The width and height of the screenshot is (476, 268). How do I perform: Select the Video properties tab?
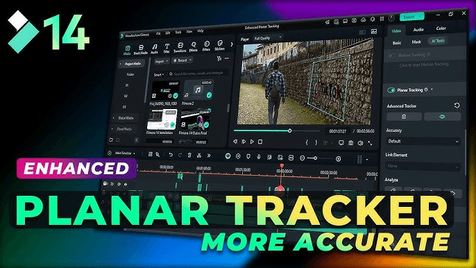pos(396,31)
